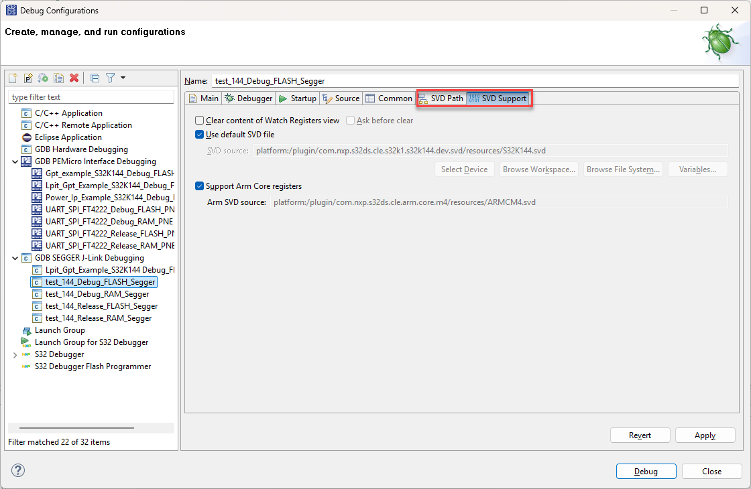Viewport: 751px width, 489px height.
Task: Click the configuration Name field
Action: [475, 81]
